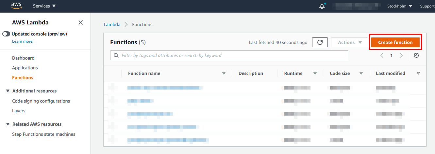Go to next page arrow
Screen dimensions: 435x154
(401, 55)
